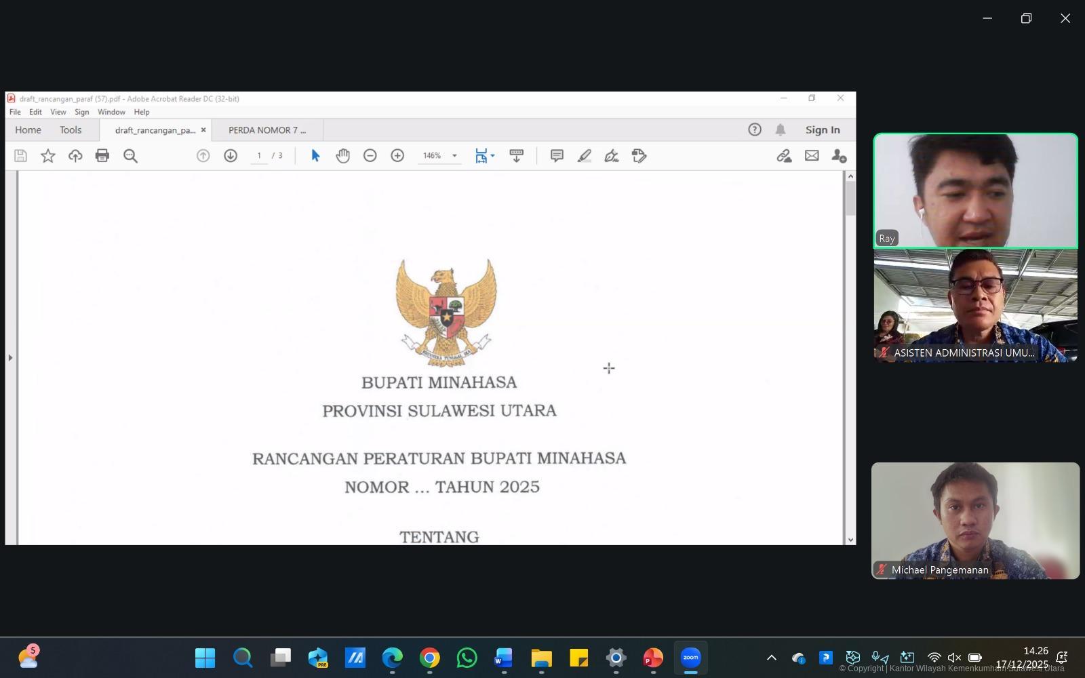Click the Sign In button
Image resolution: width=1085 pixels, height=678 pixels.
(x=822, y=130)
